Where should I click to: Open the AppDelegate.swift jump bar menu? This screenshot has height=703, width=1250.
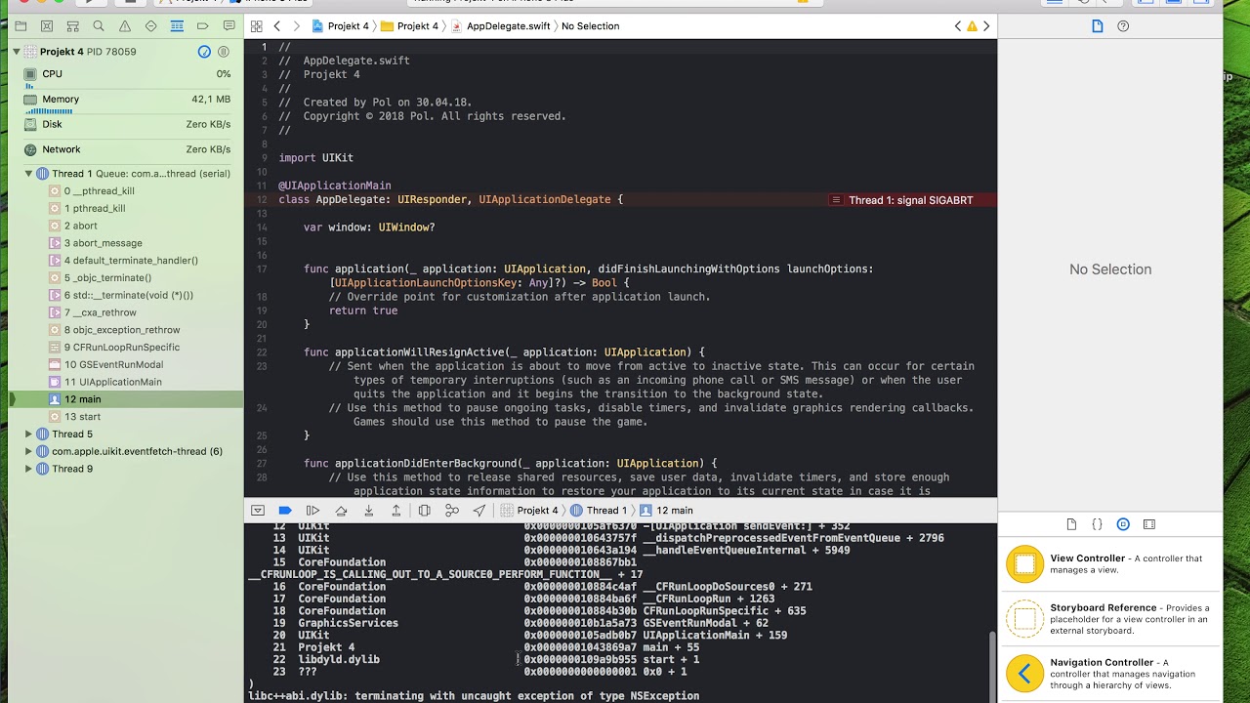click(x=501, y=26)
